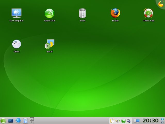Click the Show Desktop panel icon

pyautogui.click(x=11, y=121)
